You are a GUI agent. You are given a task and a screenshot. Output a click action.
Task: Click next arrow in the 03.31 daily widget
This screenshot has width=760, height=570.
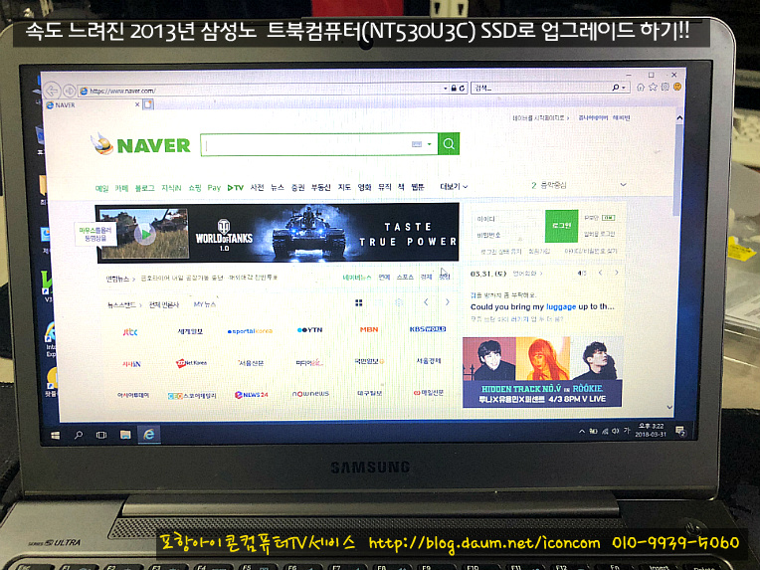(616, 273)
